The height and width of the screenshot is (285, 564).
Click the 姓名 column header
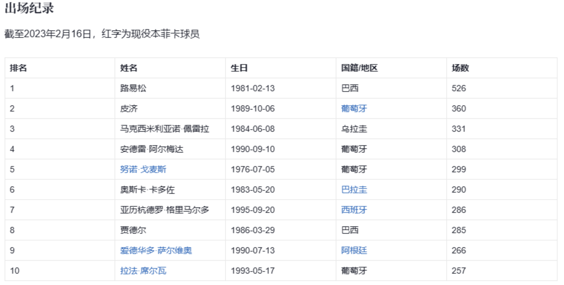[x=129, y=68]
